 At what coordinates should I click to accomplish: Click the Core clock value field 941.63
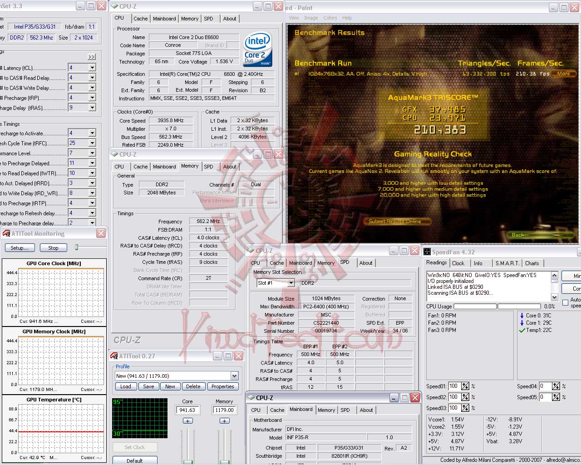(x=187, y=410)
